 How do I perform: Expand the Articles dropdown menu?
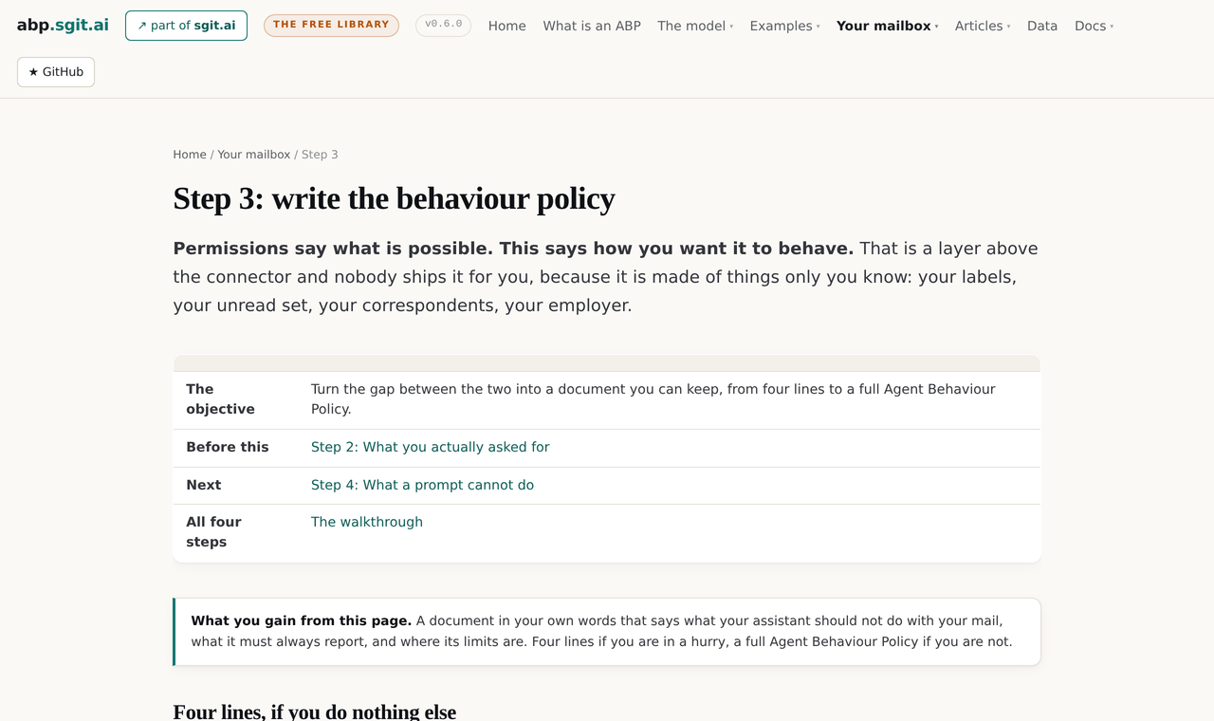click(983, 26)
